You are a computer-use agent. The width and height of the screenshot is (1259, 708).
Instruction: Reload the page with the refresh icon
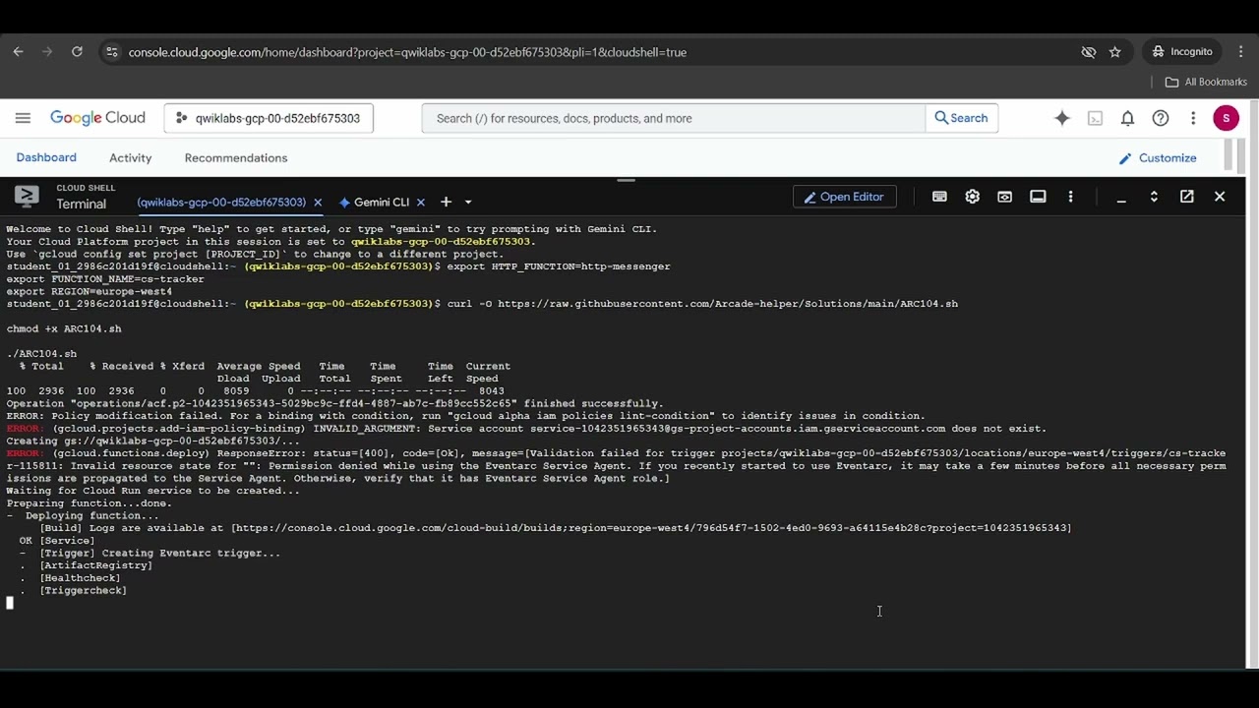(77, 52)
